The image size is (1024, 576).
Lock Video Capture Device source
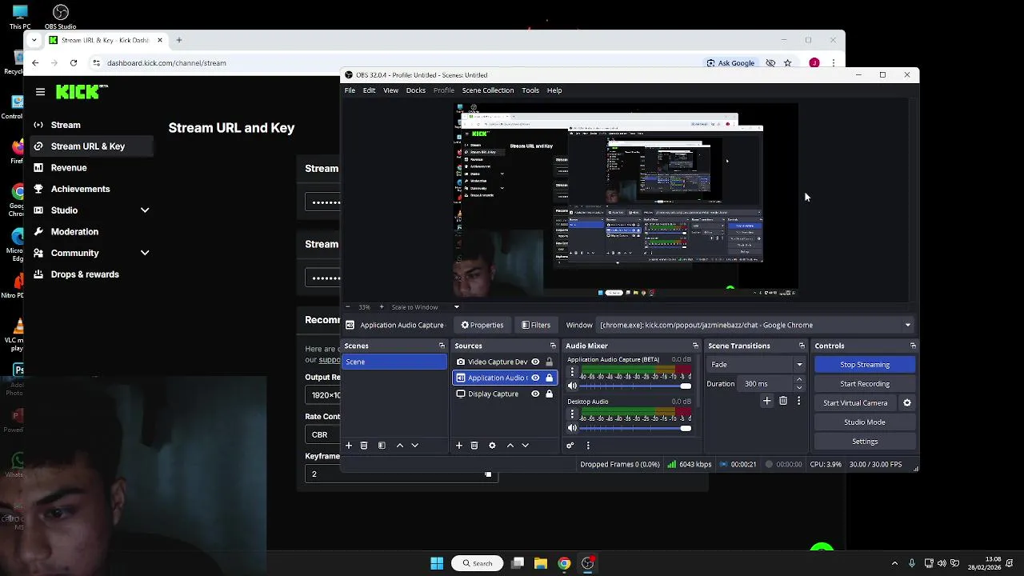pyautogui.click(x=549, y=362)
